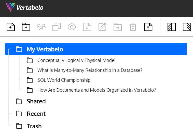Click the download document icon
This screenshot has width=193, height=137.
(87, 27)
